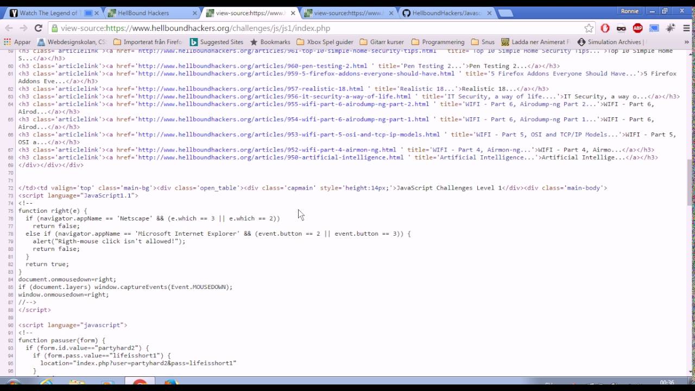This screenshot has width=695, height=391.
Task: Click the 'document.onmousedown=right;' source line
Action: (x=67, y=279)
